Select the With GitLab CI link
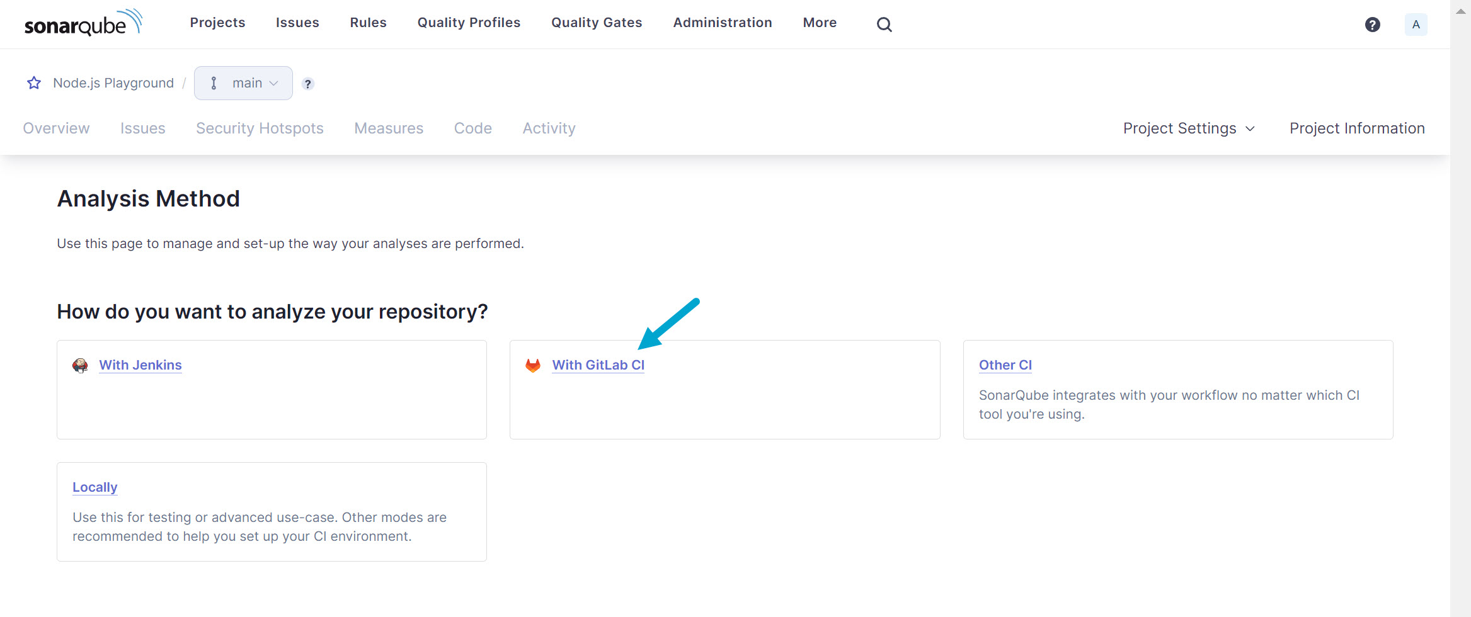1471x617 pixels. tap(598, 365)
